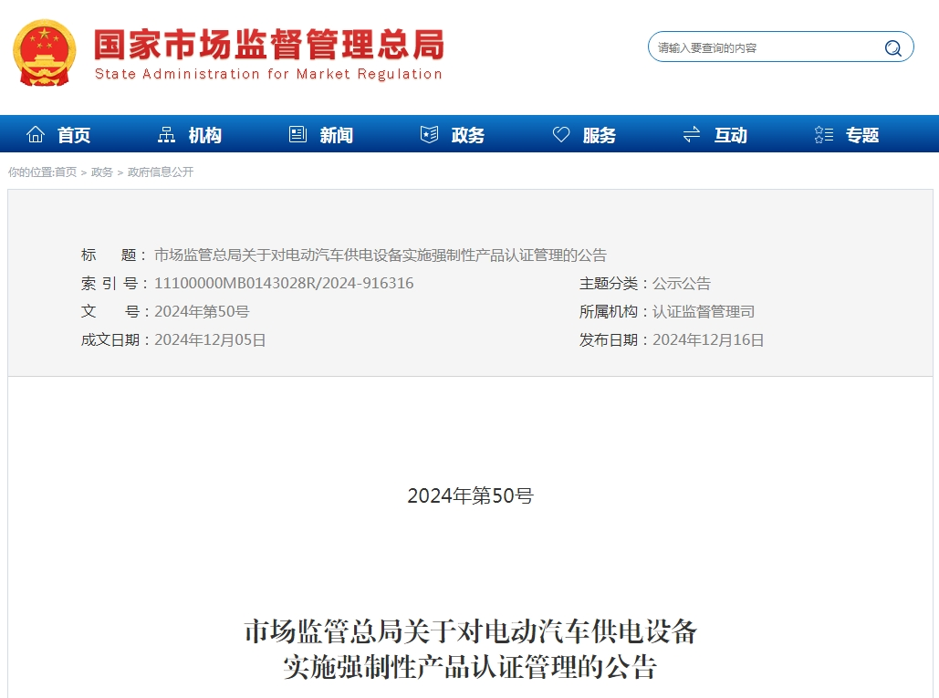Click the organization icon next to 机构
Image resolution: width=939 pixels, height=698 pixels.
point(165,134)
